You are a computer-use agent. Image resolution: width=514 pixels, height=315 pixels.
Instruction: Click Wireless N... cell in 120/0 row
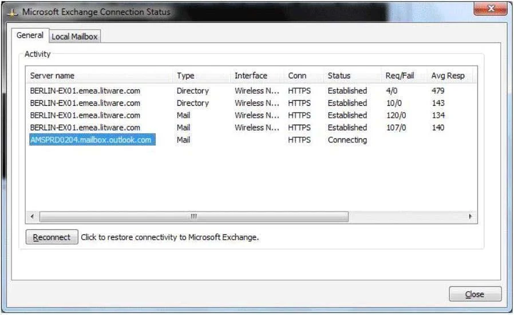click(257, 115)
